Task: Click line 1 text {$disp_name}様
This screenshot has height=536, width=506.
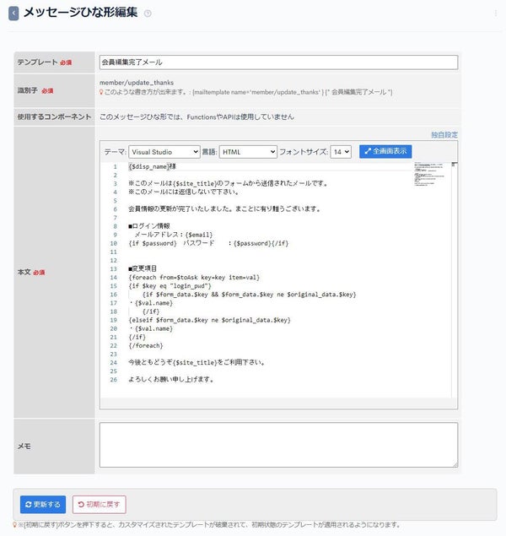Action: (153, 166)
